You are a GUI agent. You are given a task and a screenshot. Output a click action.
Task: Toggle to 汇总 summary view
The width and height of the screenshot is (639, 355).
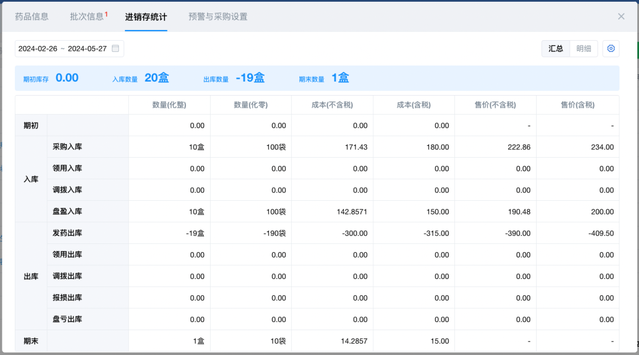click(556, 48)
